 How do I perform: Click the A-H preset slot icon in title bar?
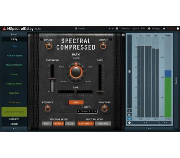click(117, 29)
